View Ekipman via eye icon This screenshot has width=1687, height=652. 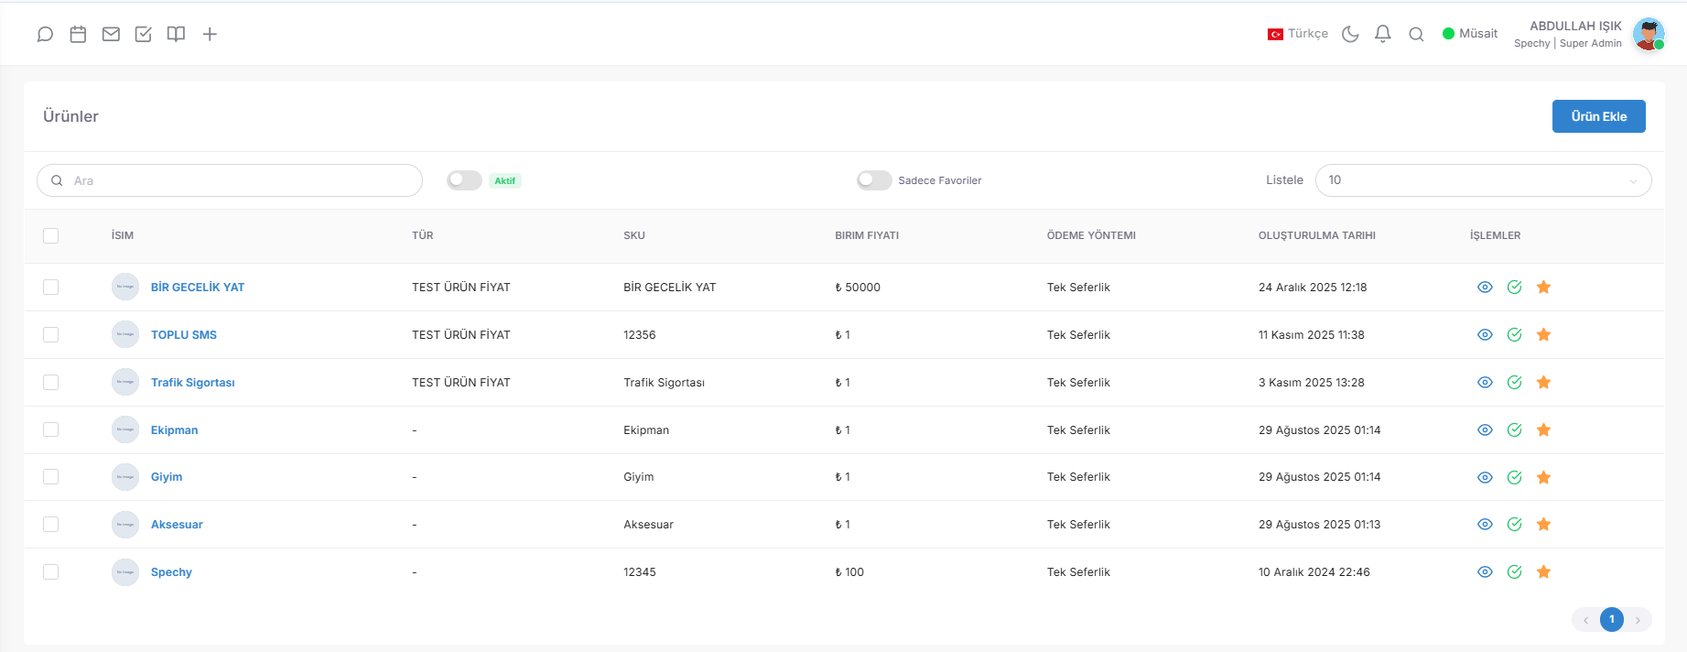[x=1485, y=430]
